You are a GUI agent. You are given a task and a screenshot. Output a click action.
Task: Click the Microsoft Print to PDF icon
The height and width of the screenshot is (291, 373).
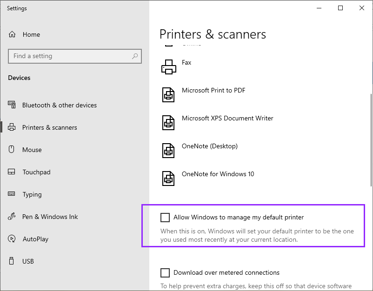(x=168, y=95)
